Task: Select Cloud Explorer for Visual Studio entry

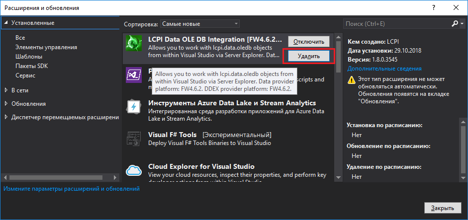Action: [201, 166]
